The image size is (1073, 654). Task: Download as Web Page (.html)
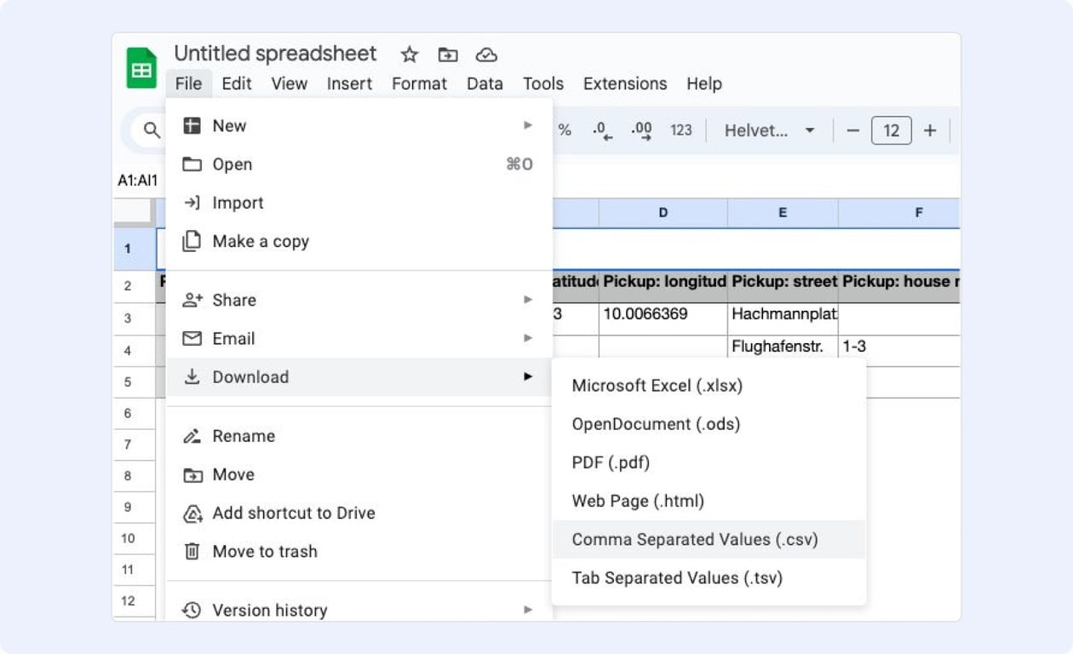click(x=709, y=501)
